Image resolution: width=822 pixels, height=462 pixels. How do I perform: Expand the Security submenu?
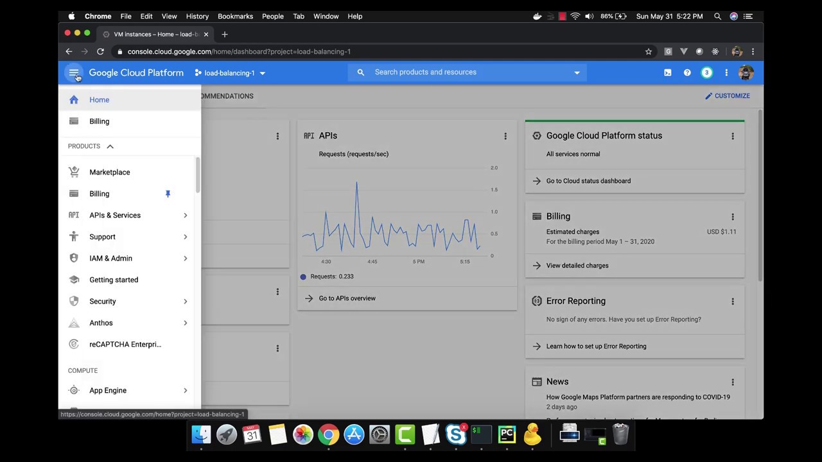tap(186, 302)
